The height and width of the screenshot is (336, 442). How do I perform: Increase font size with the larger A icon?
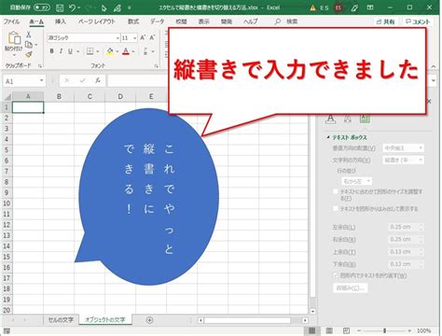tap(143, 37)
